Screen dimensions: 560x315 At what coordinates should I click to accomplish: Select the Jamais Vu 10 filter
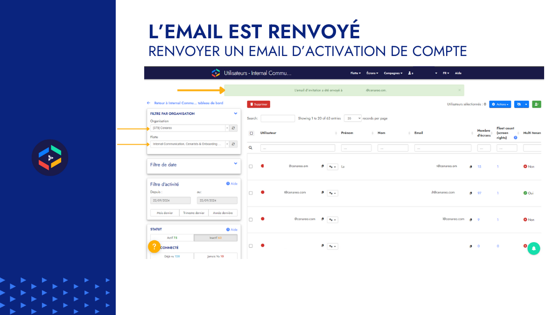tap(216, 256)
